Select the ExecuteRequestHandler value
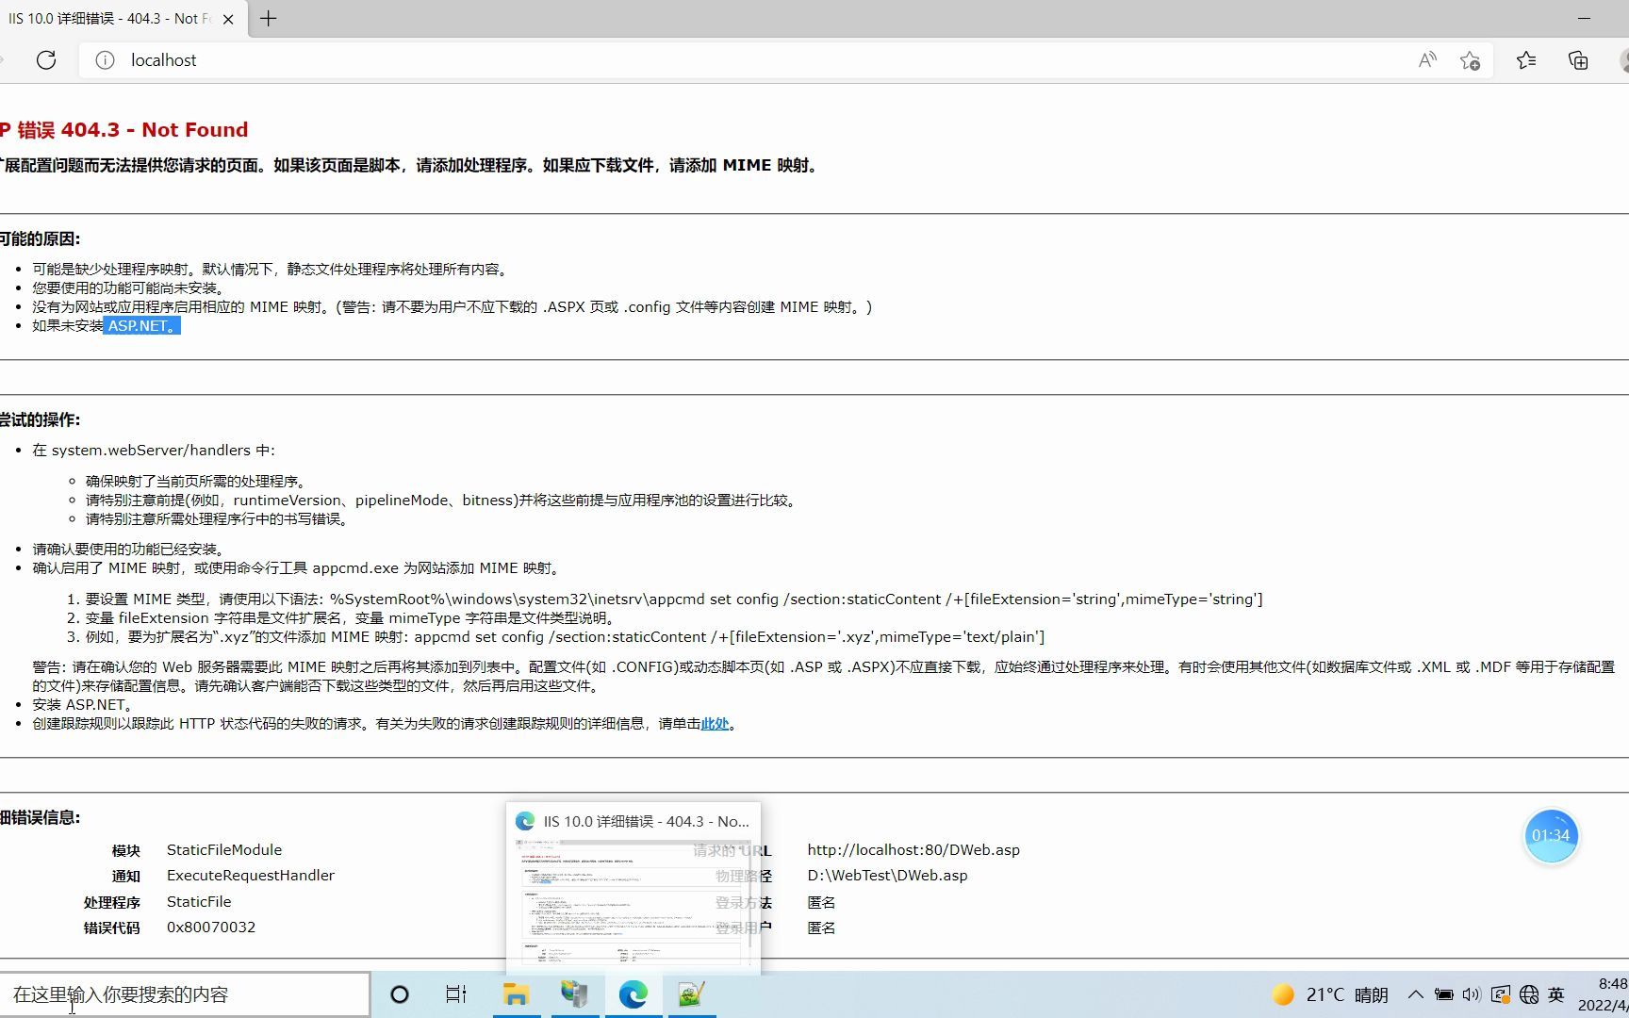 251,875
